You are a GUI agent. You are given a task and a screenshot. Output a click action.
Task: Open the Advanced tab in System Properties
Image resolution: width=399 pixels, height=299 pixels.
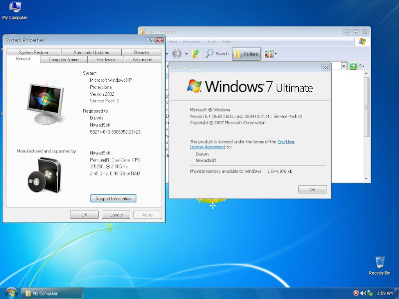[x=142, y=59]
